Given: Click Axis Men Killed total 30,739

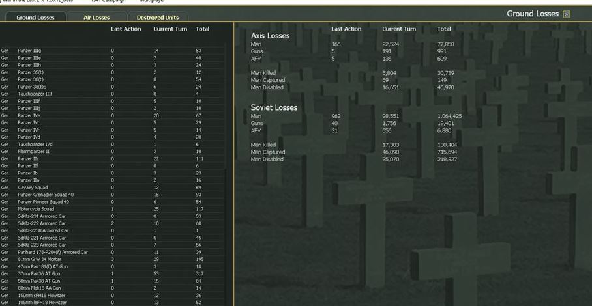Looking at the screenshot, I should (446, 73).
